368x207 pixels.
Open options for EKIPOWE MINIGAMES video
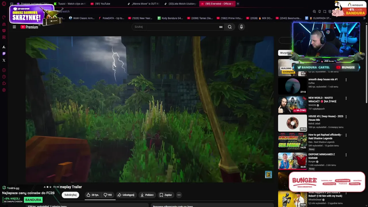346,155
